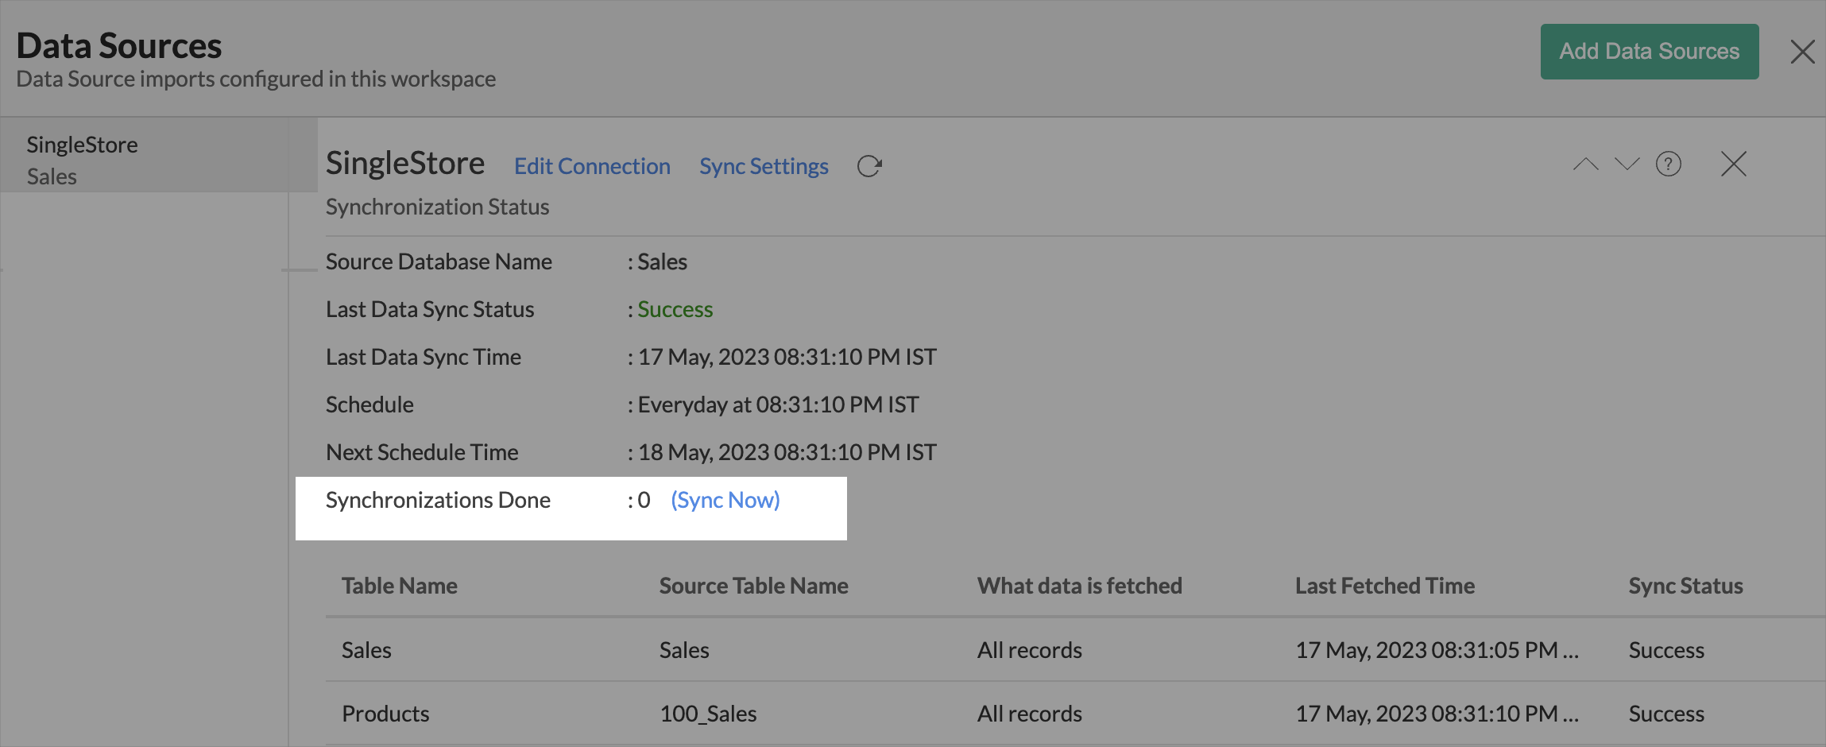Image resolution: width=1826 pixels, height=747 pixels.
Task: Click the Products table name cell
Action: pos(385,714)
